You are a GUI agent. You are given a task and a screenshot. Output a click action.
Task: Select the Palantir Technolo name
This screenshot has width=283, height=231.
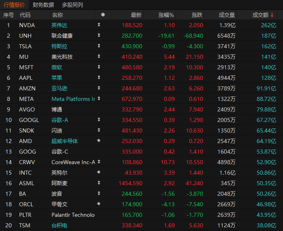(x=73, y=215)
